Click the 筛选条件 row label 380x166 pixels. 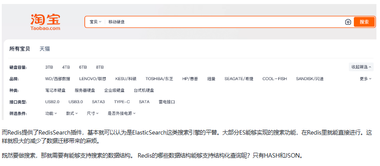coord(18,114)
